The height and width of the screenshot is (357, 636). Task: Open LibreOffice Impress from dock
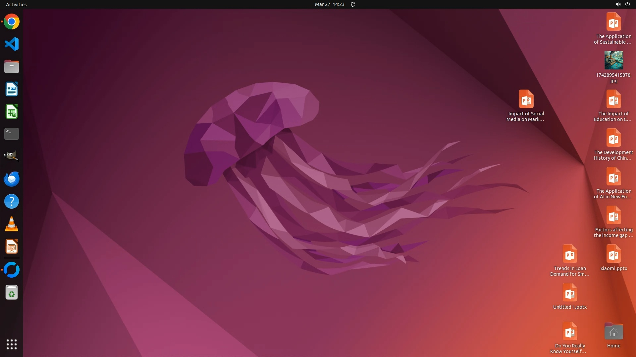12,247
